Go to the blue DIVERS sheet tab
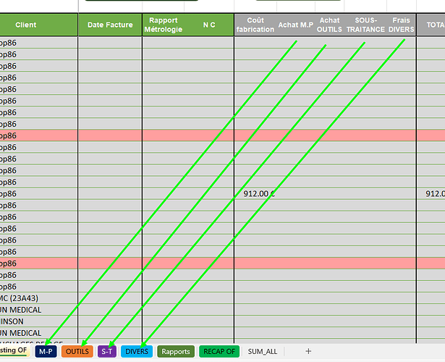Screen dimensions: 445x362 (x=137, y=351)
